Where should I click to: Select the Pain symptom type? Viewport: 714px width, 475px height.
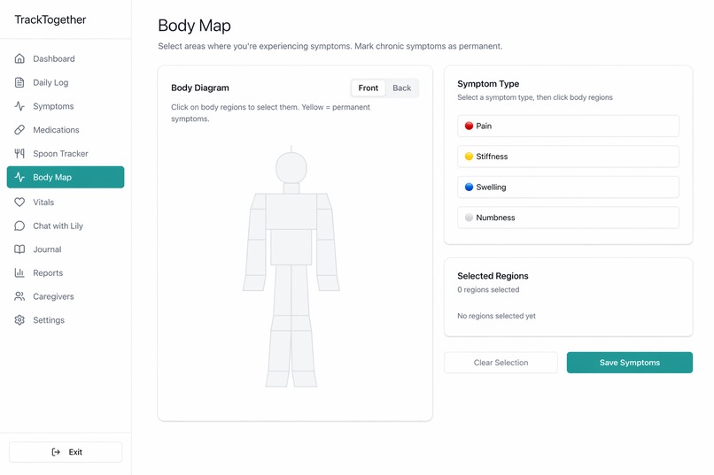point(568,126)
